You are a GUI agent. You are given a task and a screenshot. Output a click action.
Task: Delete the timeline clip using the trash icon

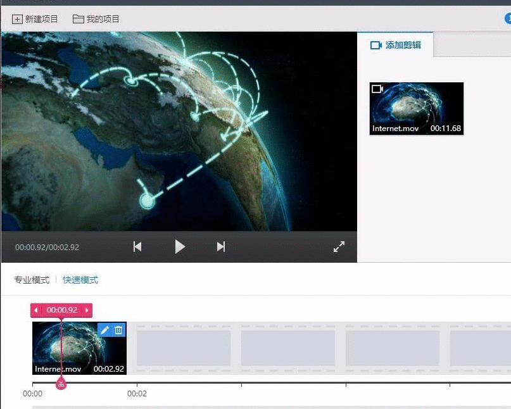pyautogui.click(x=118, y=329)
